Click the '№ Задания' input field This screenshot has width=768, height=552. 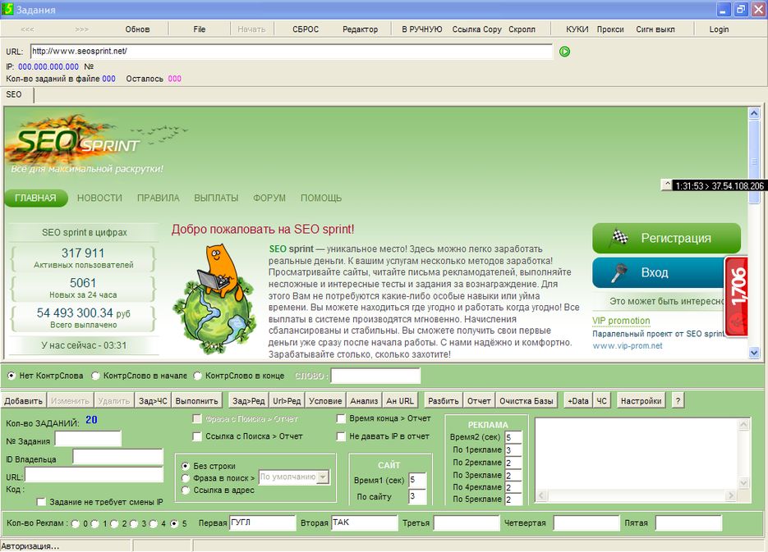[87, 439]
